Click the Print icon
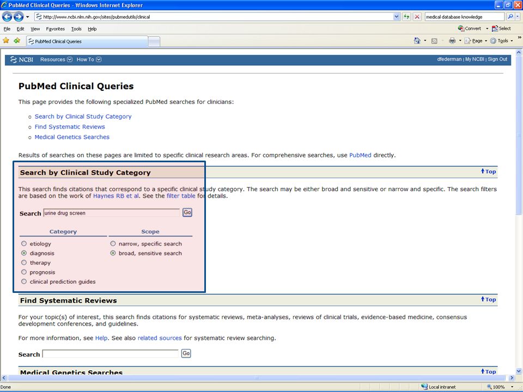Image resolution: width=523 pixels, height=392 pixels. pos(452,41)
